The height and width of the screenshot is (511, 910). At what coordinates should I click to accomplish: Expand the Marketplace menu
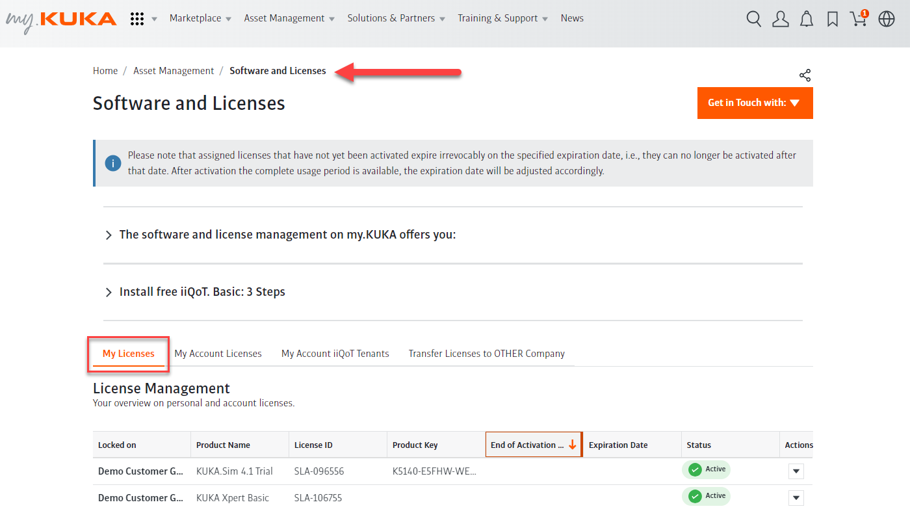tap(200, 18)
